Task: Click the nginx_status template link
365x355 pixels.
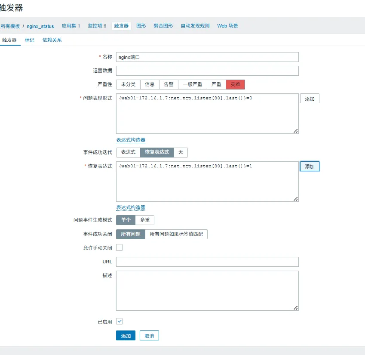Action: coord(40,26)
